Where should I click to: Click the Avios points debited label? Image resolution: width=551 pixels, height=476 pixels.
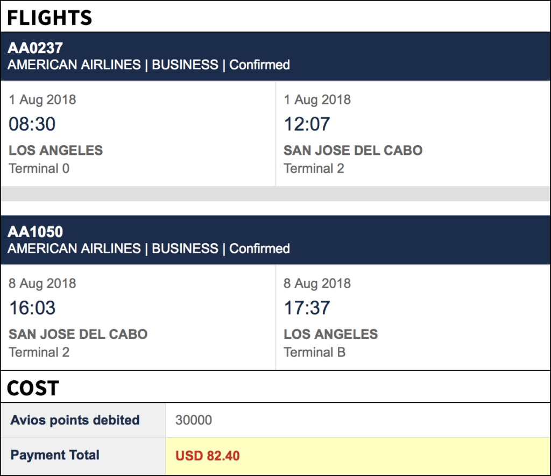point(75,420)
